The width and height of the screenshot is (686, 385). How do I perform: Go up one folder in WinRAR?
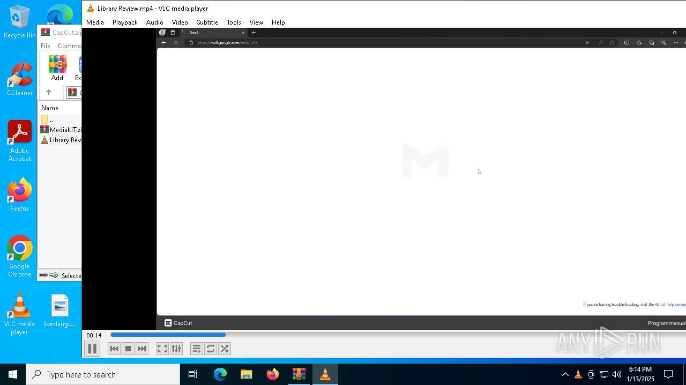[48, 93]
